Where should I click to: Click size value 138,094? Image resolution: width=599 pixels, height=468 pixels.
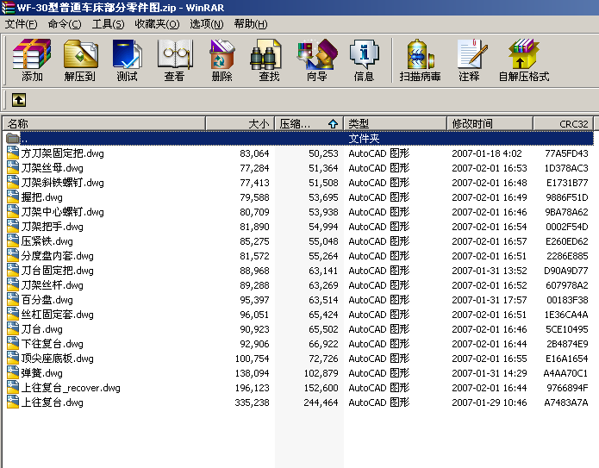pyautogui.click(x=252, y=373)
